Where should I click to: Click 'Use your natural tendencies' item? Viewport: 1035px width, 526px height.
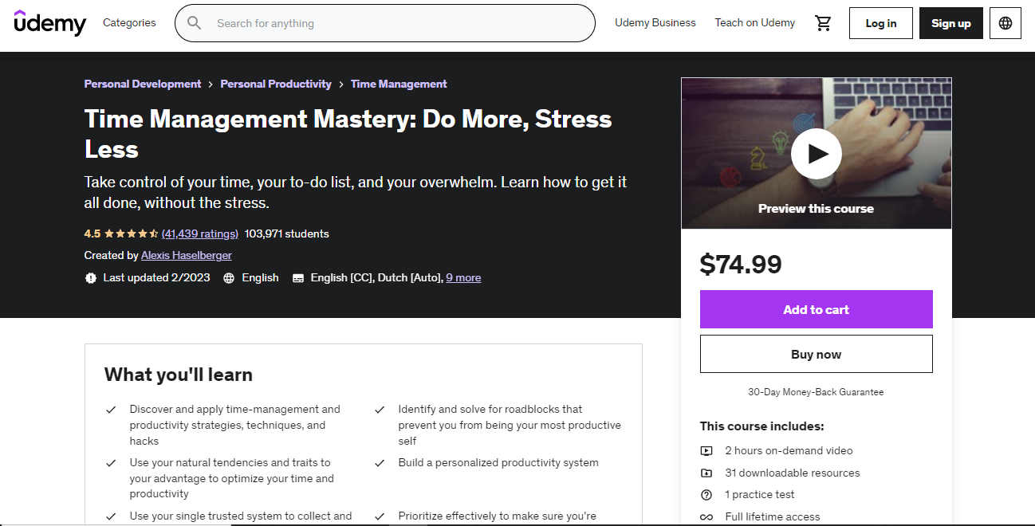pos(232,478)
